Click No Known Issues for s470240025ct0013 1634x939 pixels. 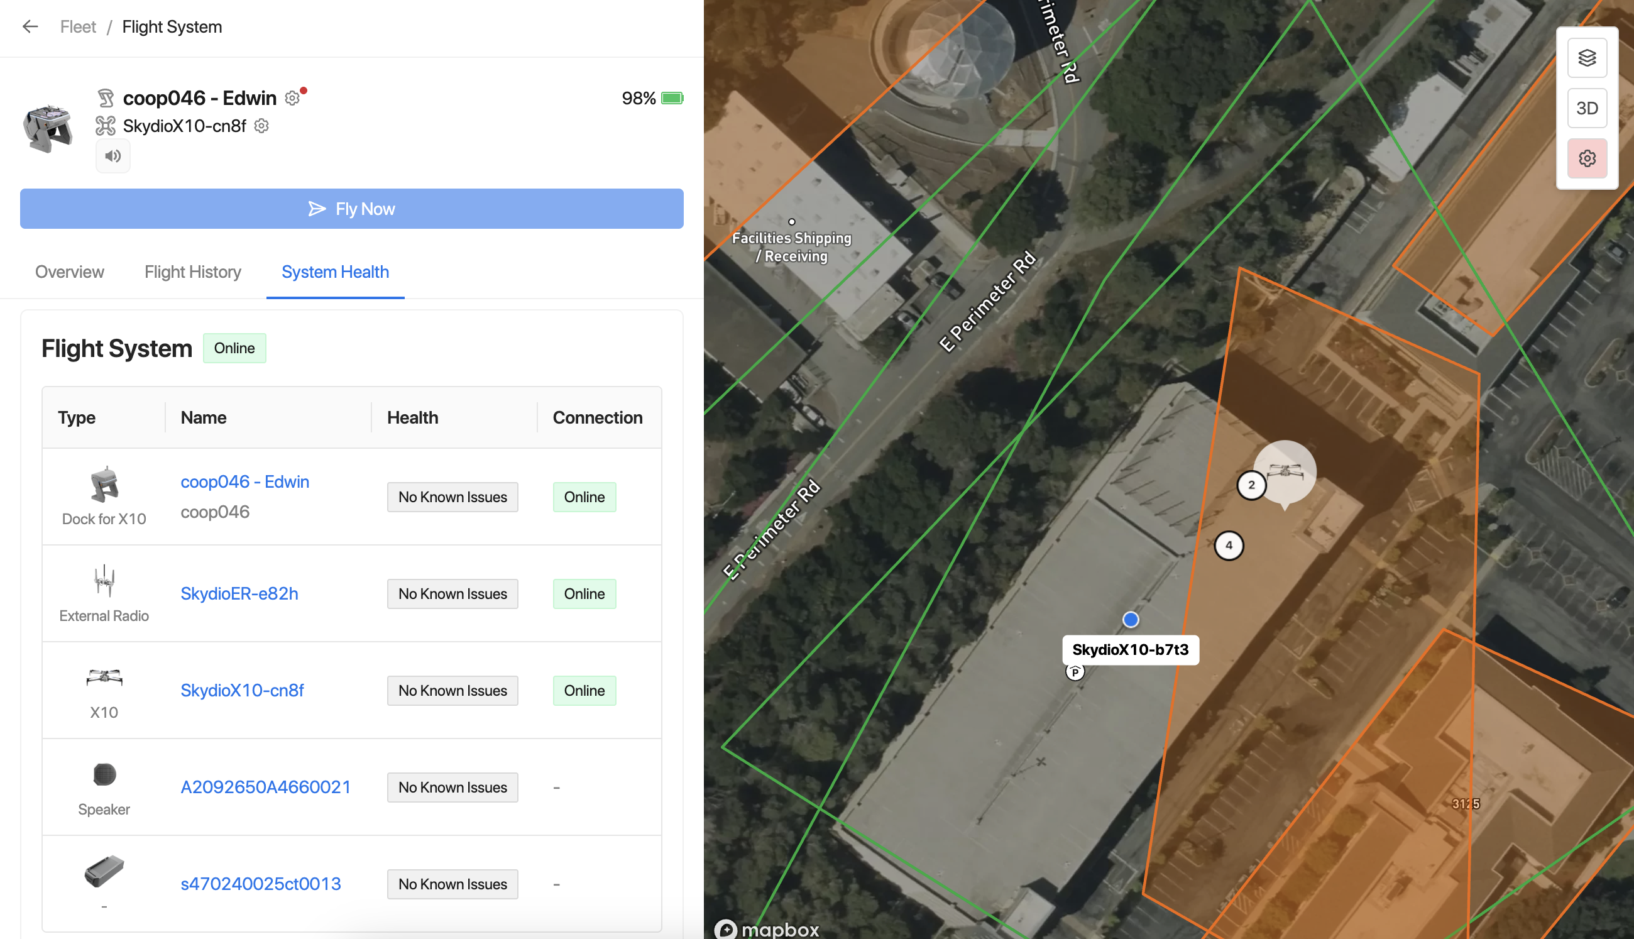pos(452,884)
